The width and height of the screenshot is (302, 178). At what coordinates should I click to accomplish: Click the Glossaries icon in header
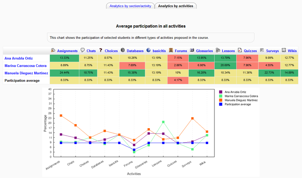pyautogui.click(x=192, y=51)
